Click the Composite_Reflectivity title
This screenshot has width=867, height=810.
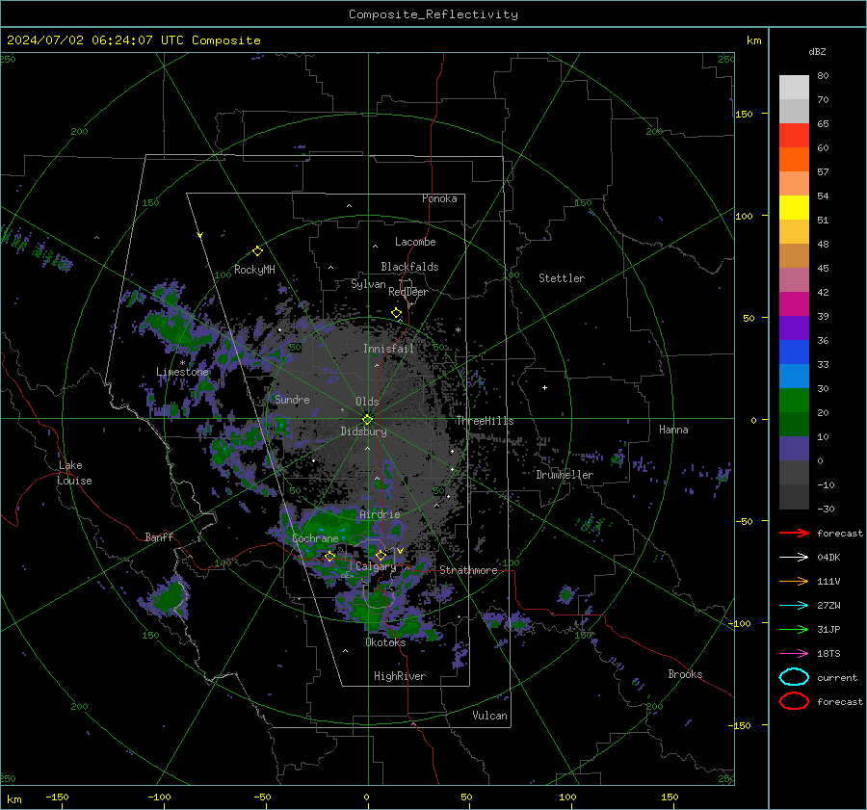[x=433, y=14]
